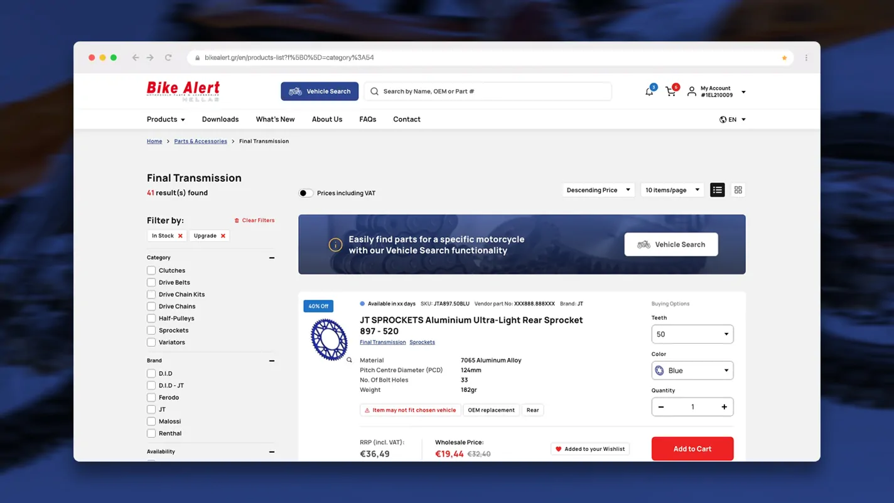This screenshot has width=894, height=503.
Task: Click the browser back arrow
Action: (136, 58)
